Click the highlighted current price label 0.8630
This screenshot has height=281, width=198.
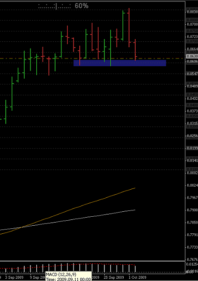pos(192,57)
